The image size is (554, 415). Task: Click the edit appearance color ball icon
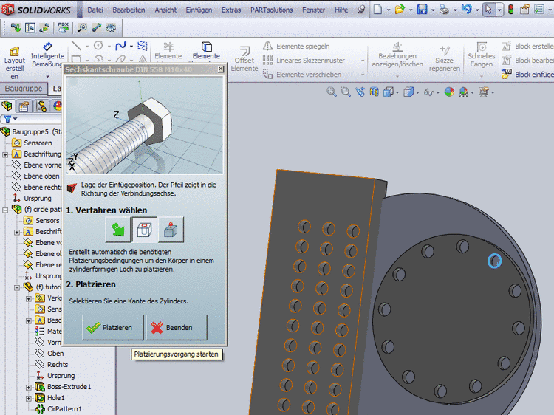[448, 92]
